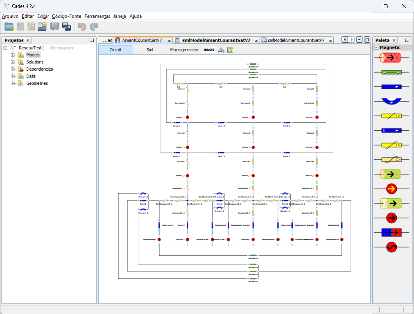This screenshot has width=414, height=314.
Task: Choose the blue arc-shaped reluctance in the palette
Action: coord(391,101)
